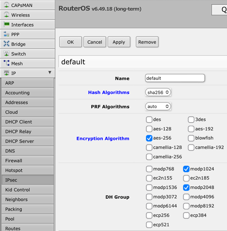Click the Switch icon in sidebar
This screenshot has height=231, width=227.
coord(6,54)
